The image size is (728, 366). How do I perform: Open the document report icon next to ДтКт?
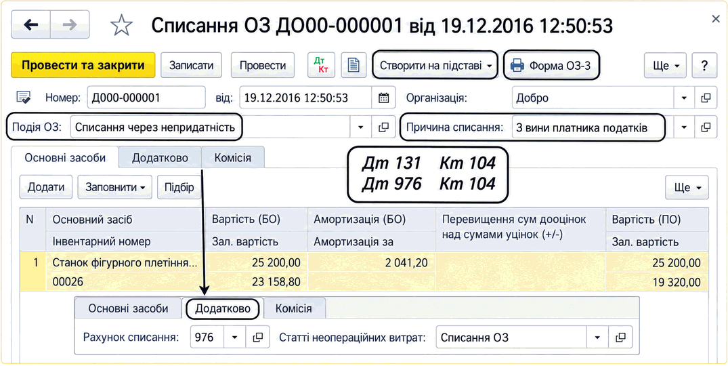tap(354, 65)
